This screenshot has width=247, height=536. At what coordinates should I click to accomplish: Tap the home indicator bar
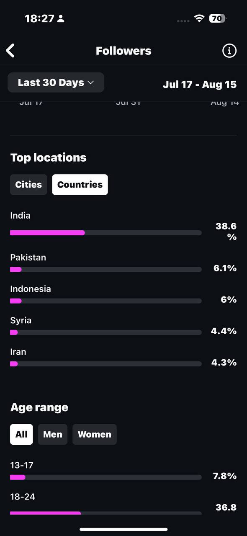pyautogui.click(x=123, y=529)
